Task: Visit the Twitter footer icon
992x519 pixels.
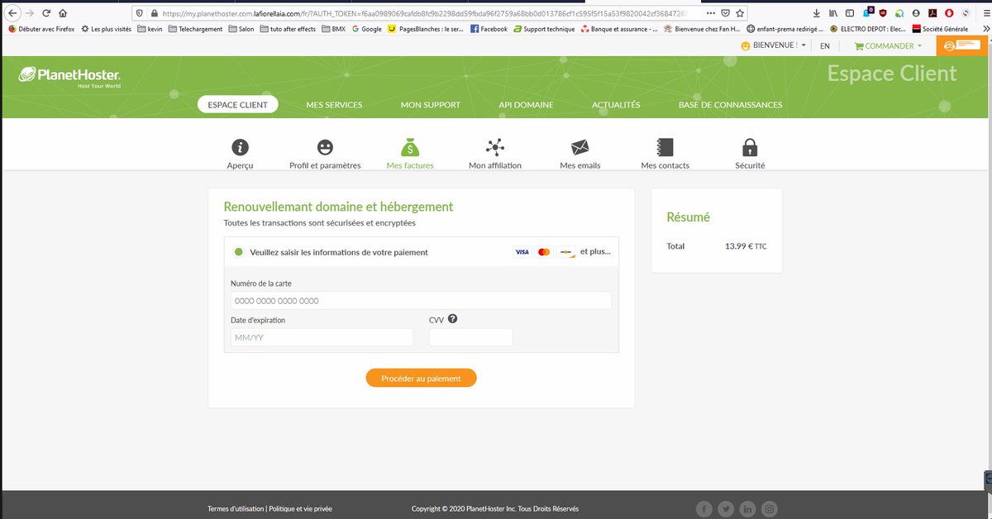Action: tap(726, 509)
